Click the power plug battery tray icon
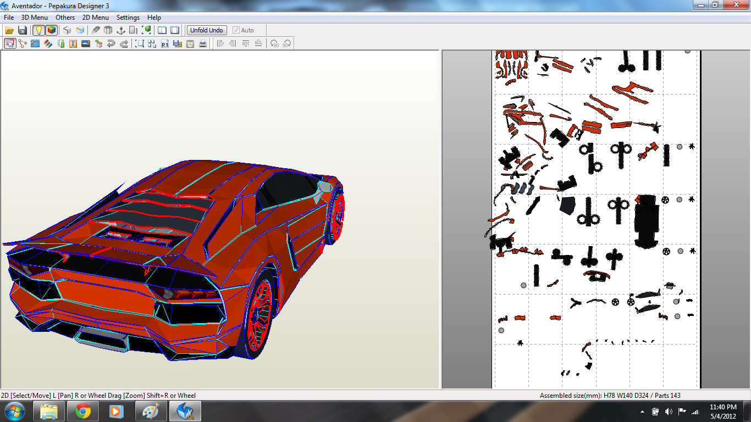The width and height of the screenshot is (751, 422). (655, 412)
